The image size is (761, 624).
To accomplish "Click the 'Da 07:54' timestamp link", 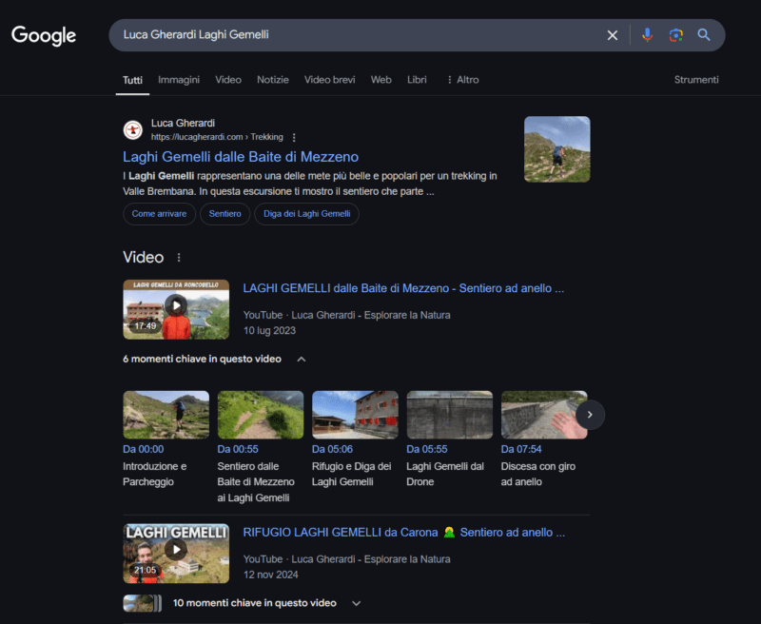I will tap(521, 449).
